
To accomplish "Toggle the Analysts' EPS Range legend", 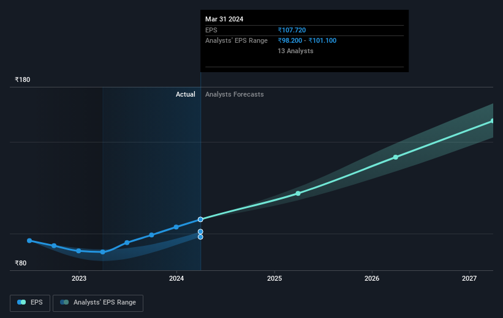I will pos(98,303).
